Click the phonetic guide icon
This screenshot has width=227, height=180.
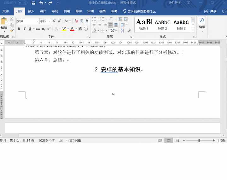(82, 21)
